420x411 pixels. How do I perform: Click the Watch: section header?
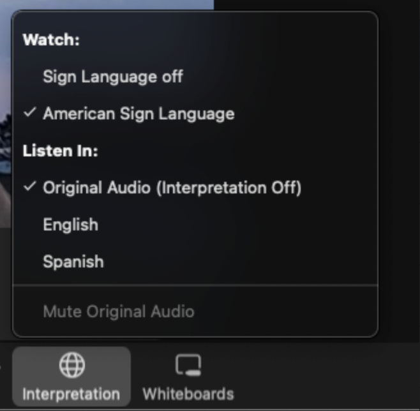click(51, 40)
